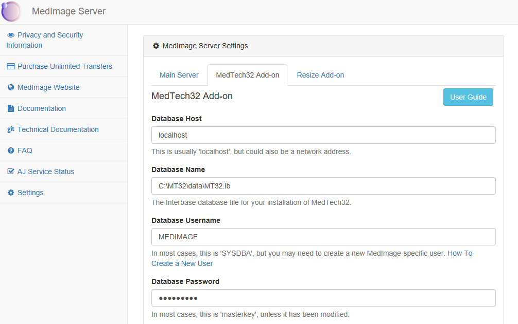The height and width of the screenshot is (324, 518).
Task: Click the MedImage Server title text
Action: click(68, 11)
